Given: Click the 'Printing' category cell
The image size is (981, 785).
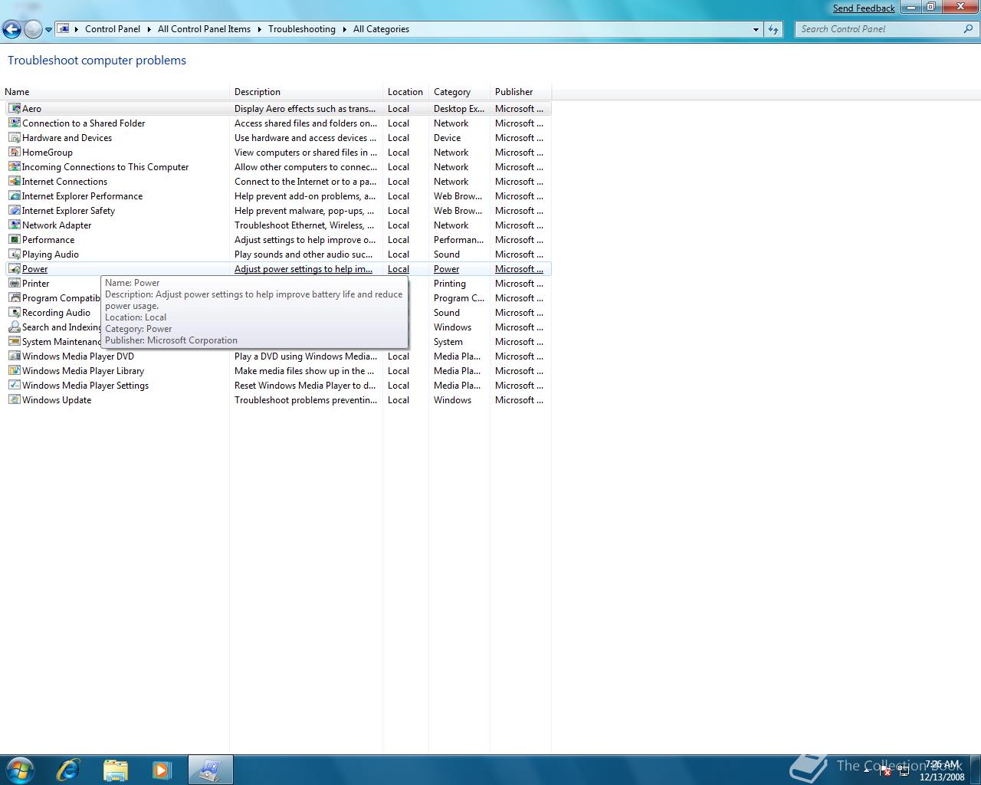Looking at the screenshot, I should pyautogui.click(x=450, y=284).
